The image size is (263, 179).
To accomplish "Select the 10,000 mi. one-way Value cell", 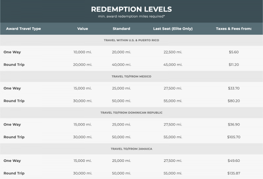I will [x=82, y=52].
